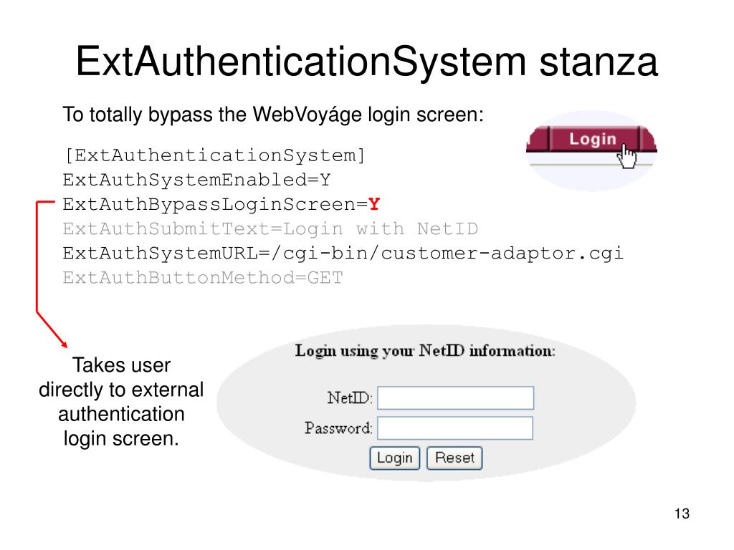Click the 'Password:' field label
734x550 pixels.
(338, 428)
